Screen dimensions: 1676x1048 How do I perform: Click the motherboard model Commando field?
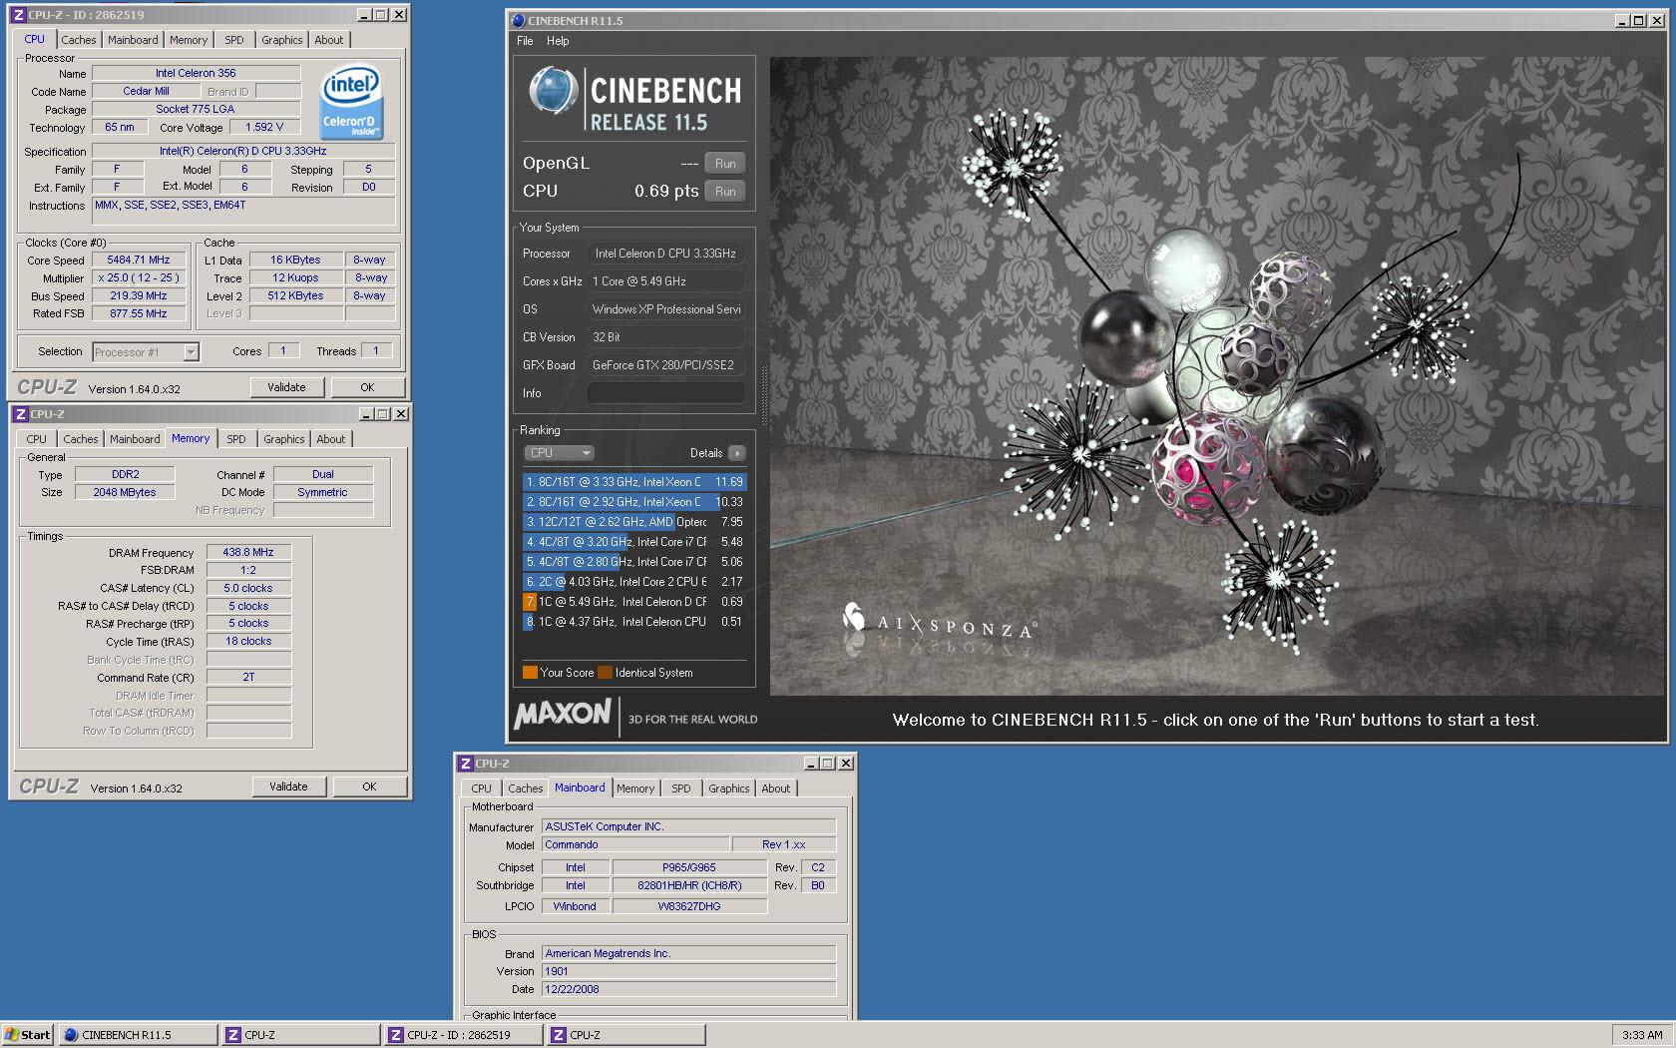pyautogui.click(x=635, y=844)
